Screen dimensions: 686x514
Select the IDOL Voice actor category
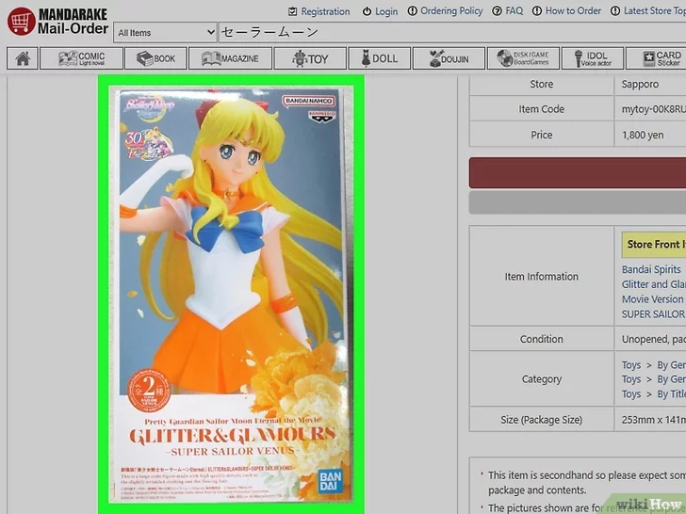point(592,58)
